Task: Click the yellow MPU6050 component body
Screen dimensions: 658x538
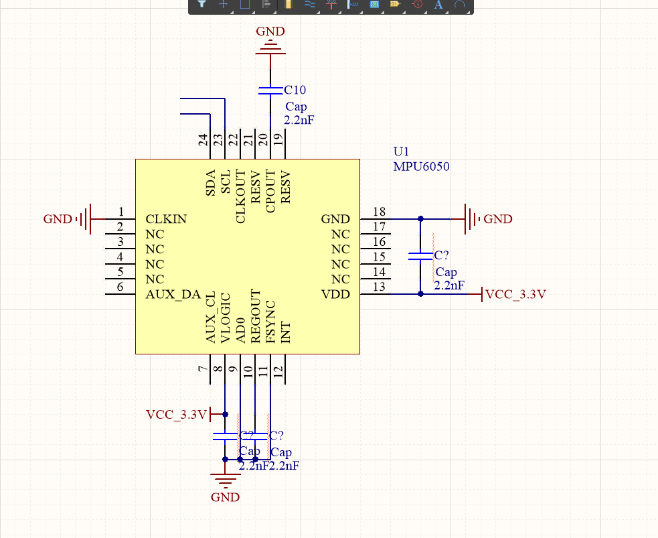Action: (248, 257)
